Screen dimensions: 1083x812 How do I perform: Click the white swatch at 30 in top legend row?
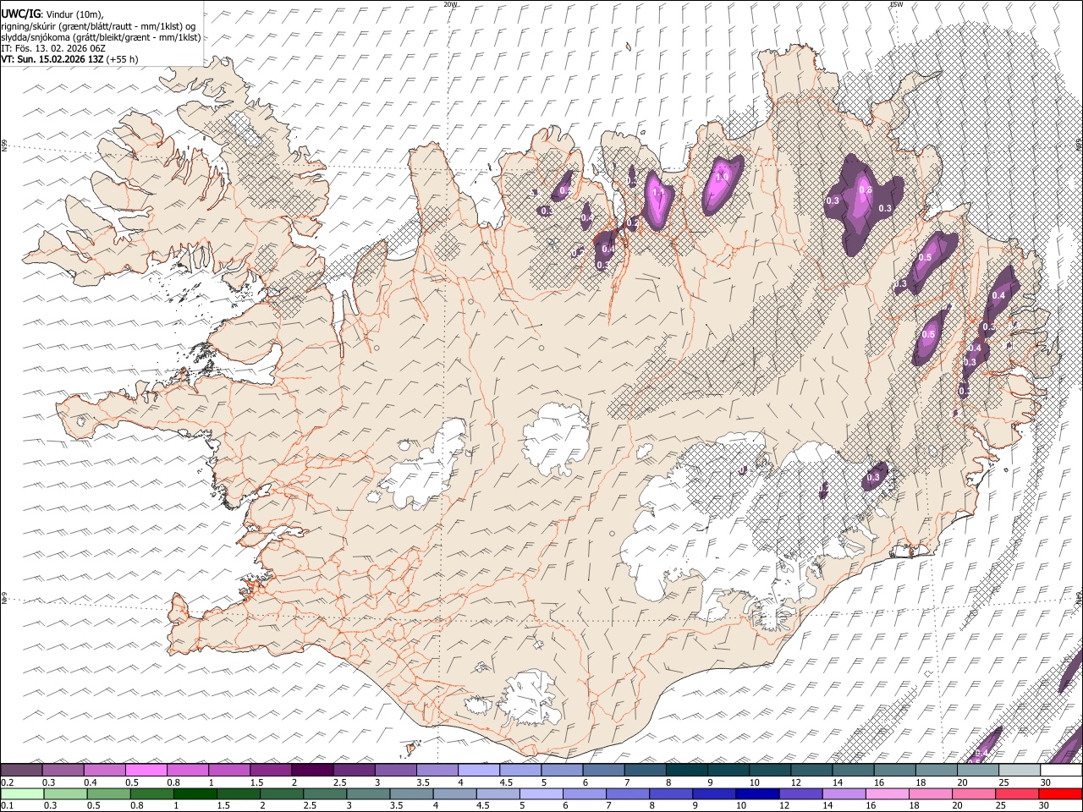pyautogui.click(x=1059, y=771)
